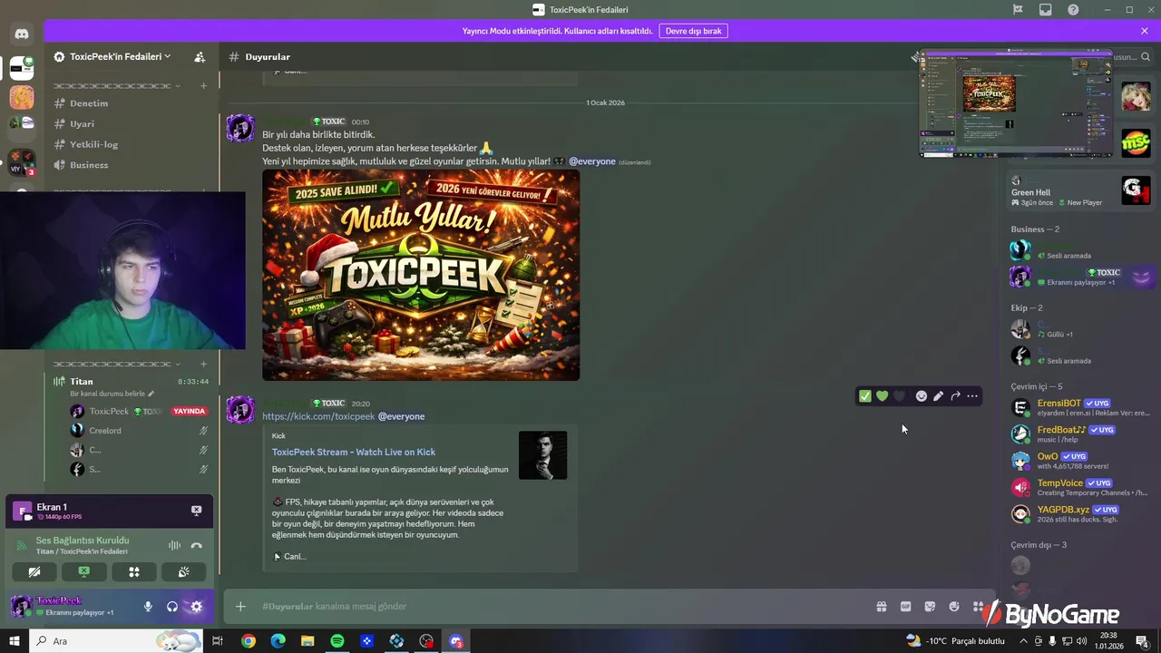This screenshot has width=1161, height=653.
Task: Open noise suppression waveform icon
Action: tap(173, 546)
